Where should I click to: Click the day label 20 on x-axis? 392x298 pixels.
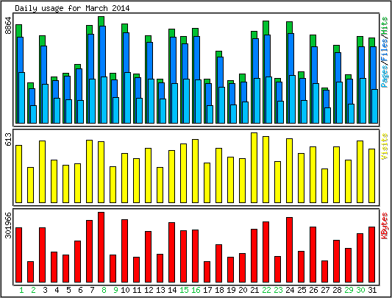[x=243, y=290]
